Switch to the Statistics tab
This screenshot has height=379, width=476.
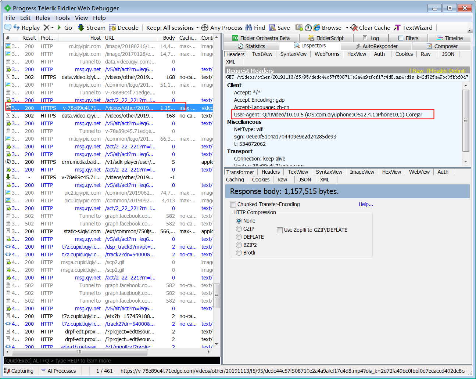[x=251, y=46]
